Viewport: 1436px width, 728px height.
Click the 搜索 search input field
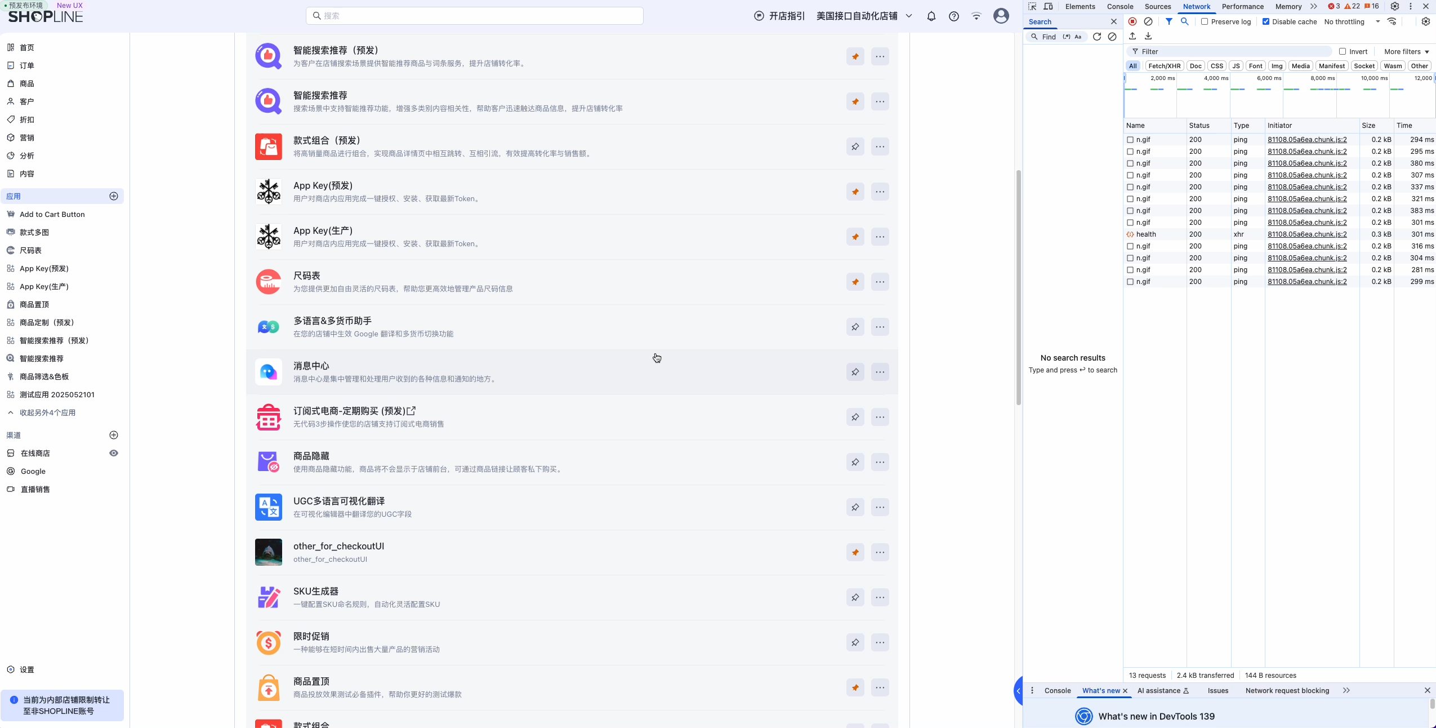tap(475, 16)
